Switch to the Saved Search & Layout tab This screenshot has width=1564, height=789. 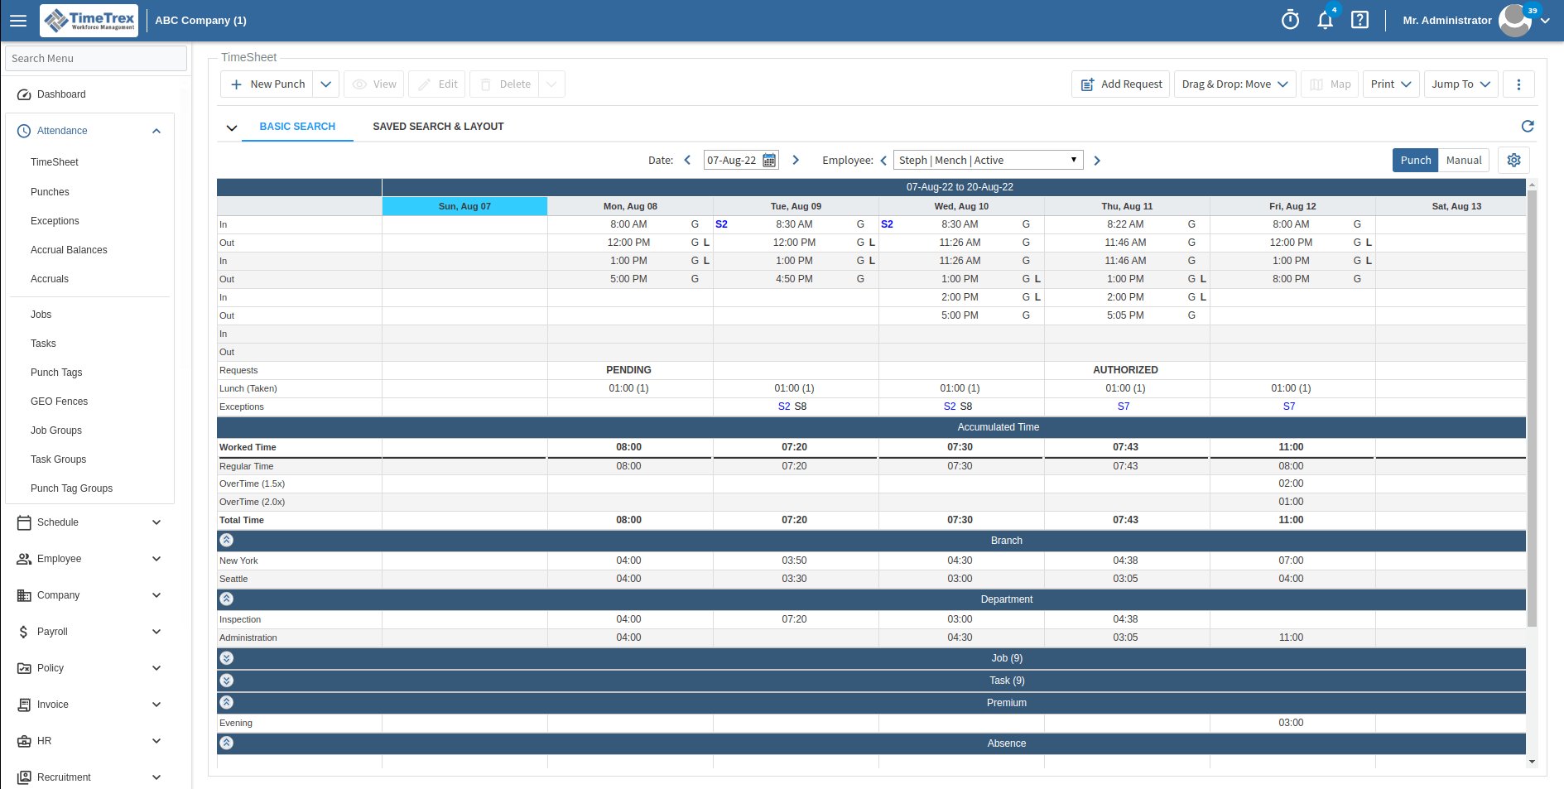click(x=438, y=126)
